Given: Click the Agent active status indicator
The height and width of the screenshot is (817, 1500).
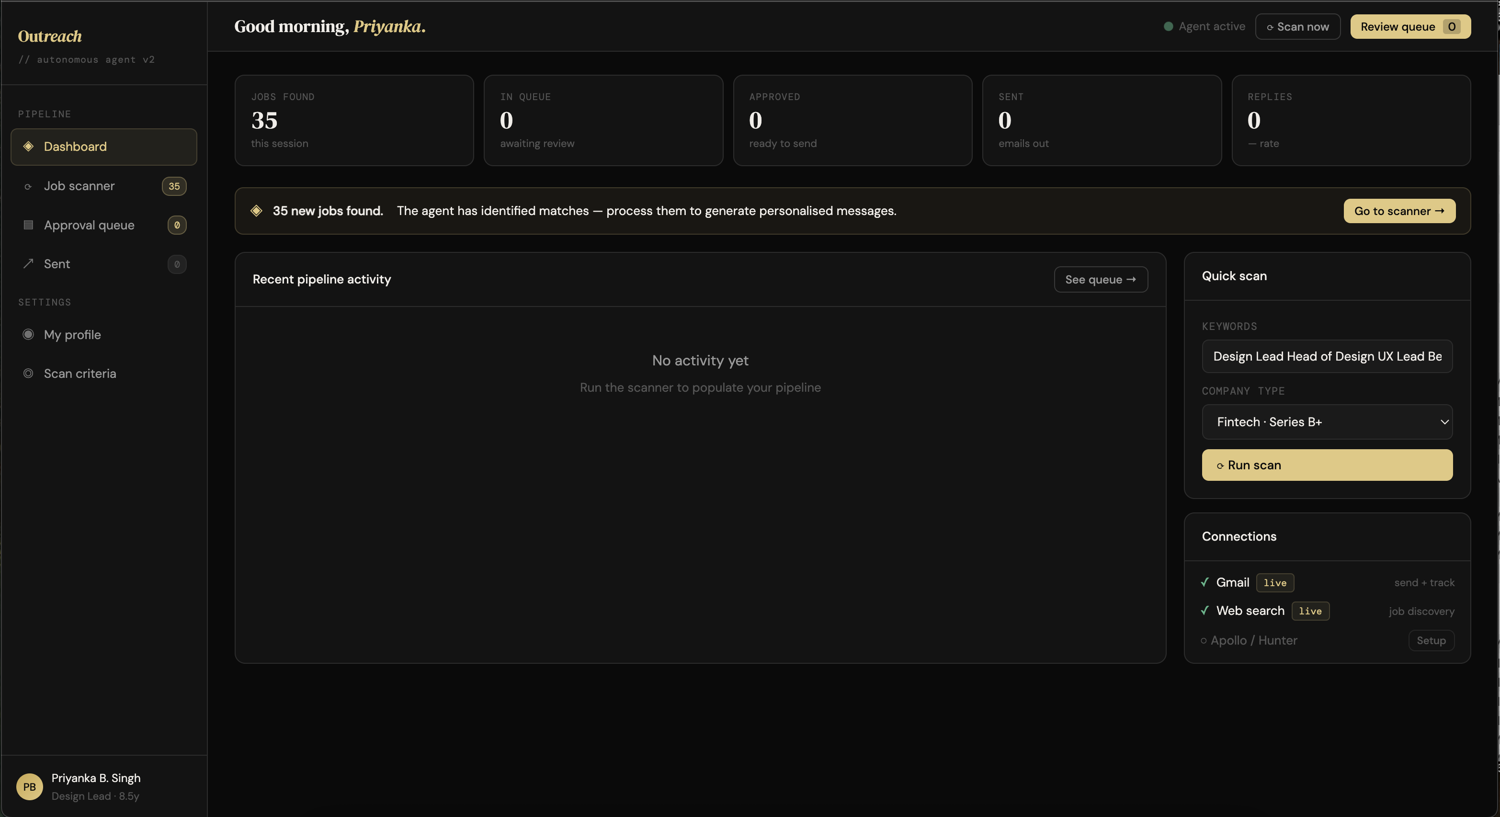Looking at the screenshot, I should pos(1168,26).
